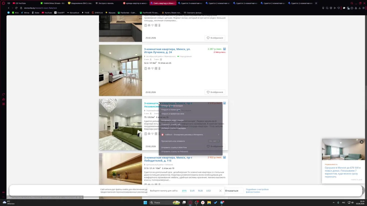Open Yandex Browser from the taskbar
The height and width of the screenshot is (206, 367).
click(x=203, y=203)
